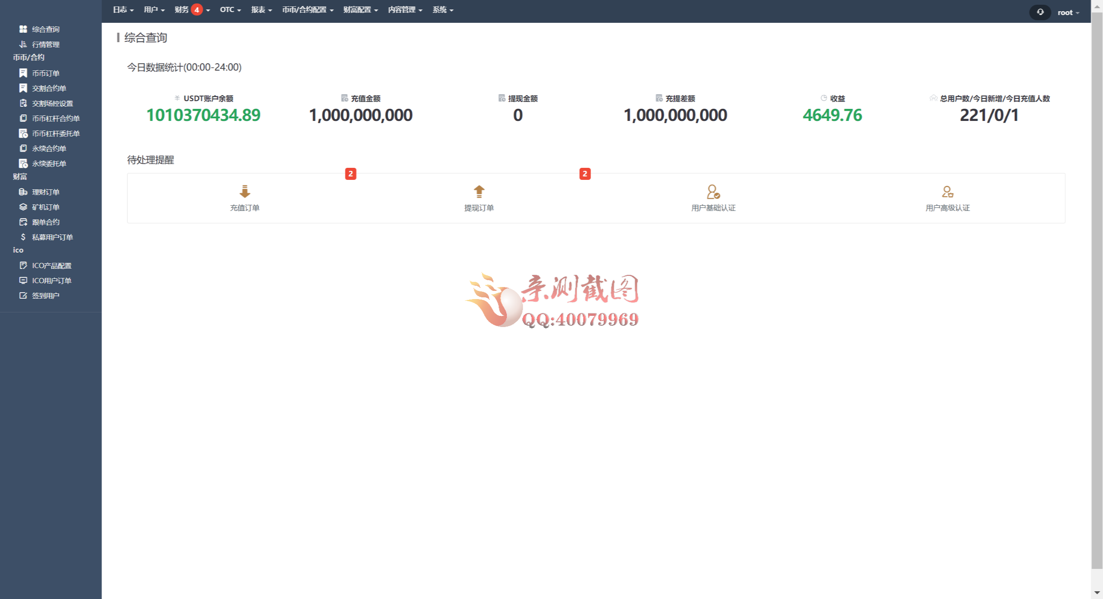Open 用户基础认证 user check icon
The height and width of the screenshot is (599, 1103).
point(713,191)
